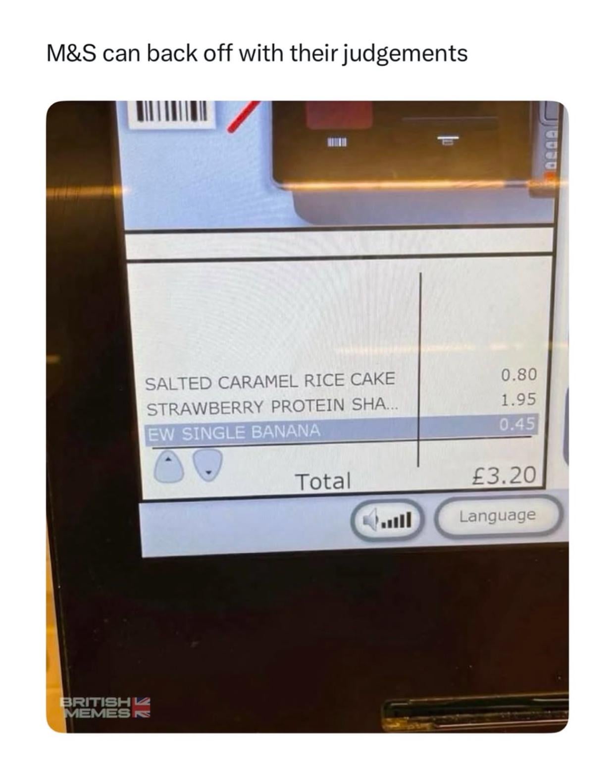Tap the red item image on scanner

[x=339, y=115]
